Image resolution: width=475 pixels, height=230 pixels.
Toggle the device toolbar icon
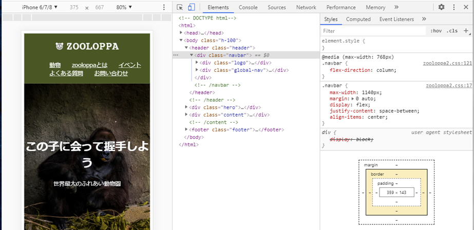coord(191,7)
